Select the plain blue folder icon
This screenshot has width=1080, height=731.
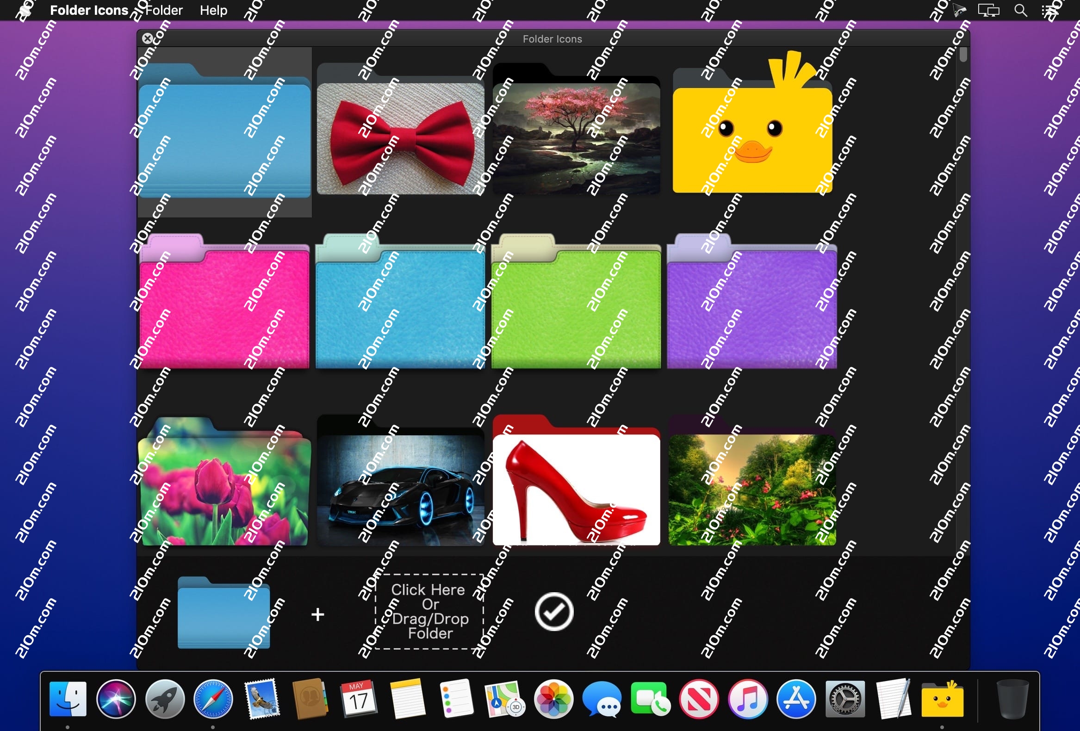[224, 131]
